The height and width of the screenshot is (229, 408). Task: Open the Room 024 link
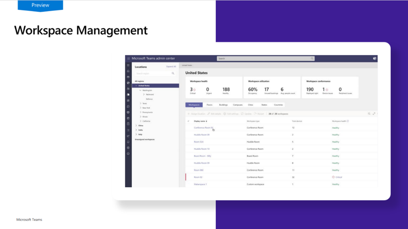pos(198,142)
